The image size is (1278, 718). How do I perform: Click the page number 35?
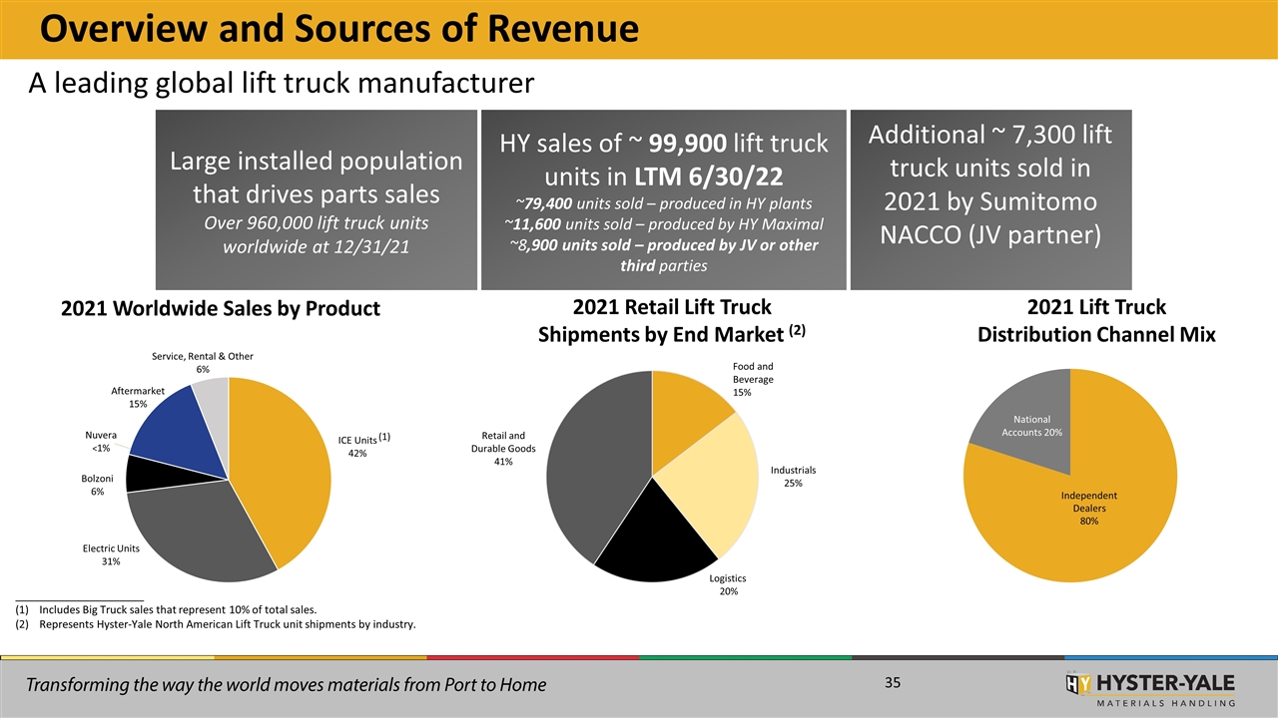(x=893, y=683)
